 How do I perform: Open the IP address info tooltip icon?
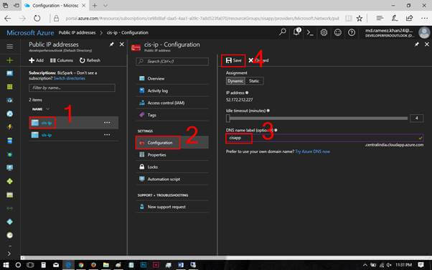click(247, 93)
